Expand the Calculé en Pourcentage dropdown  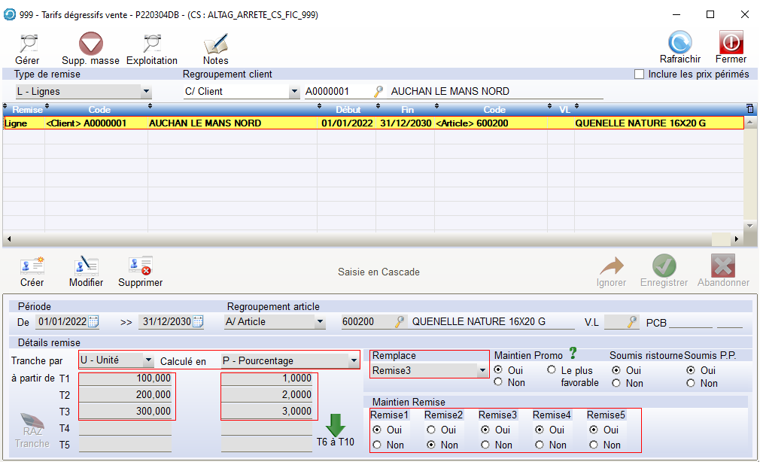(x=354, y=360)
